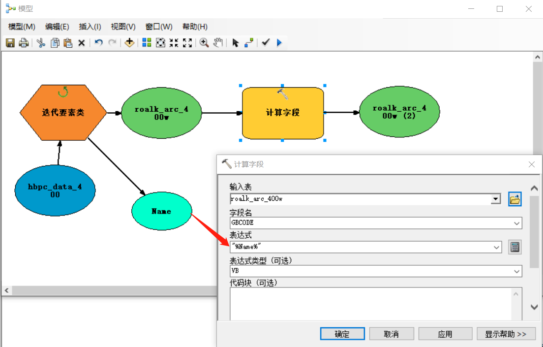Expand the 输入表 dropdown arrow
The image size is (543, 347).
tap(496, 199)
